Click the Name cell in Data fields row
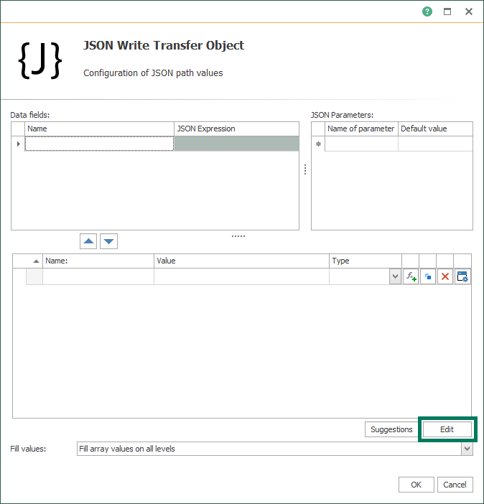Screen dimensions: 484x504 (99, 144)
